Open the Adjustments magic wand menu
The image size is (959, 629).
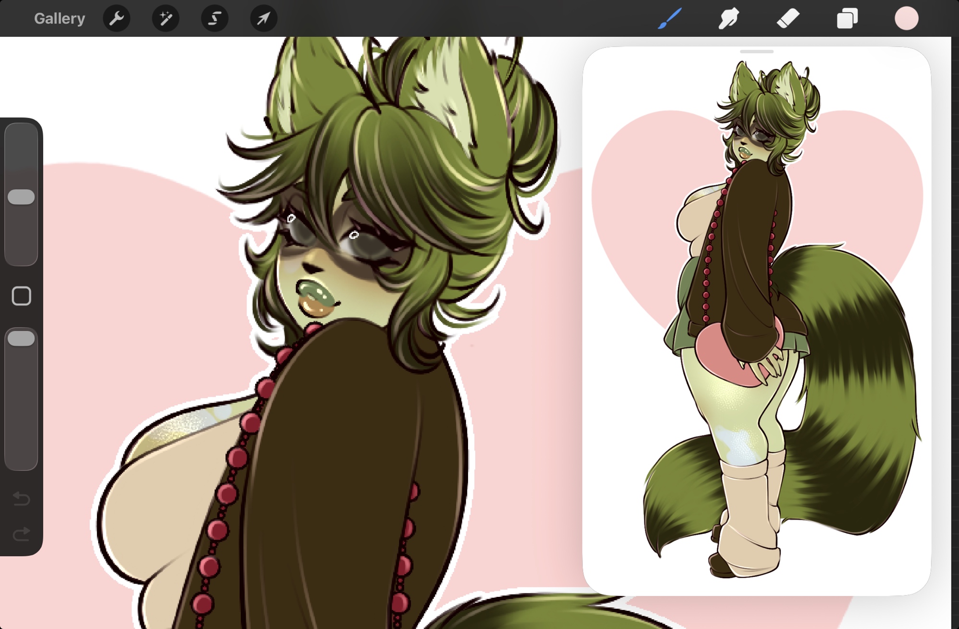[x=165, y=19]
